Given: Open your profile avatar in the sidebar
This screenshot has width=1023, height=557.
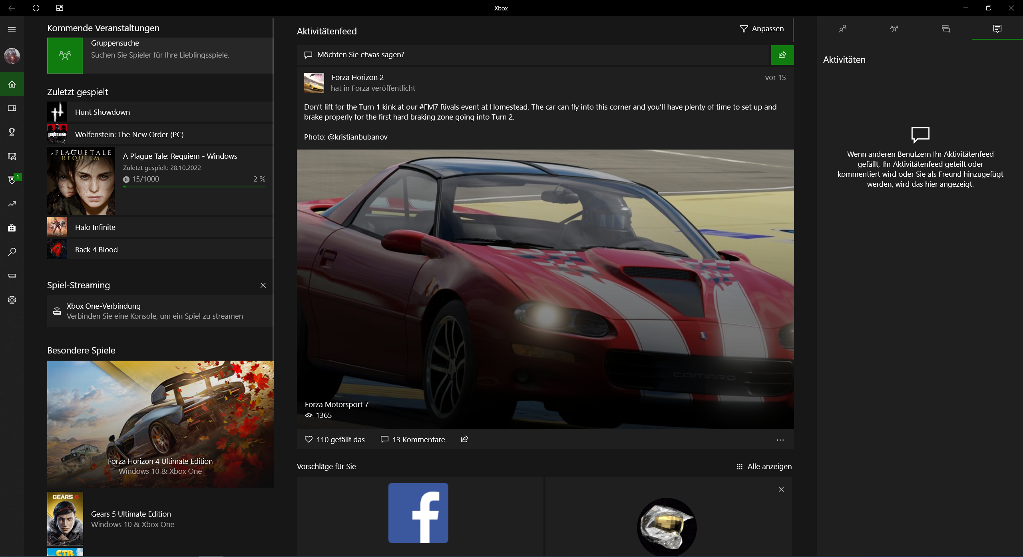Looking at the screenshot, I should (12, 56).
